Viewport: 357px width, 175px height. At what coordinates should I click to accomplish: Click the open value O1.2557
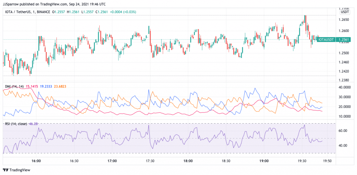(x=58, y=12)
